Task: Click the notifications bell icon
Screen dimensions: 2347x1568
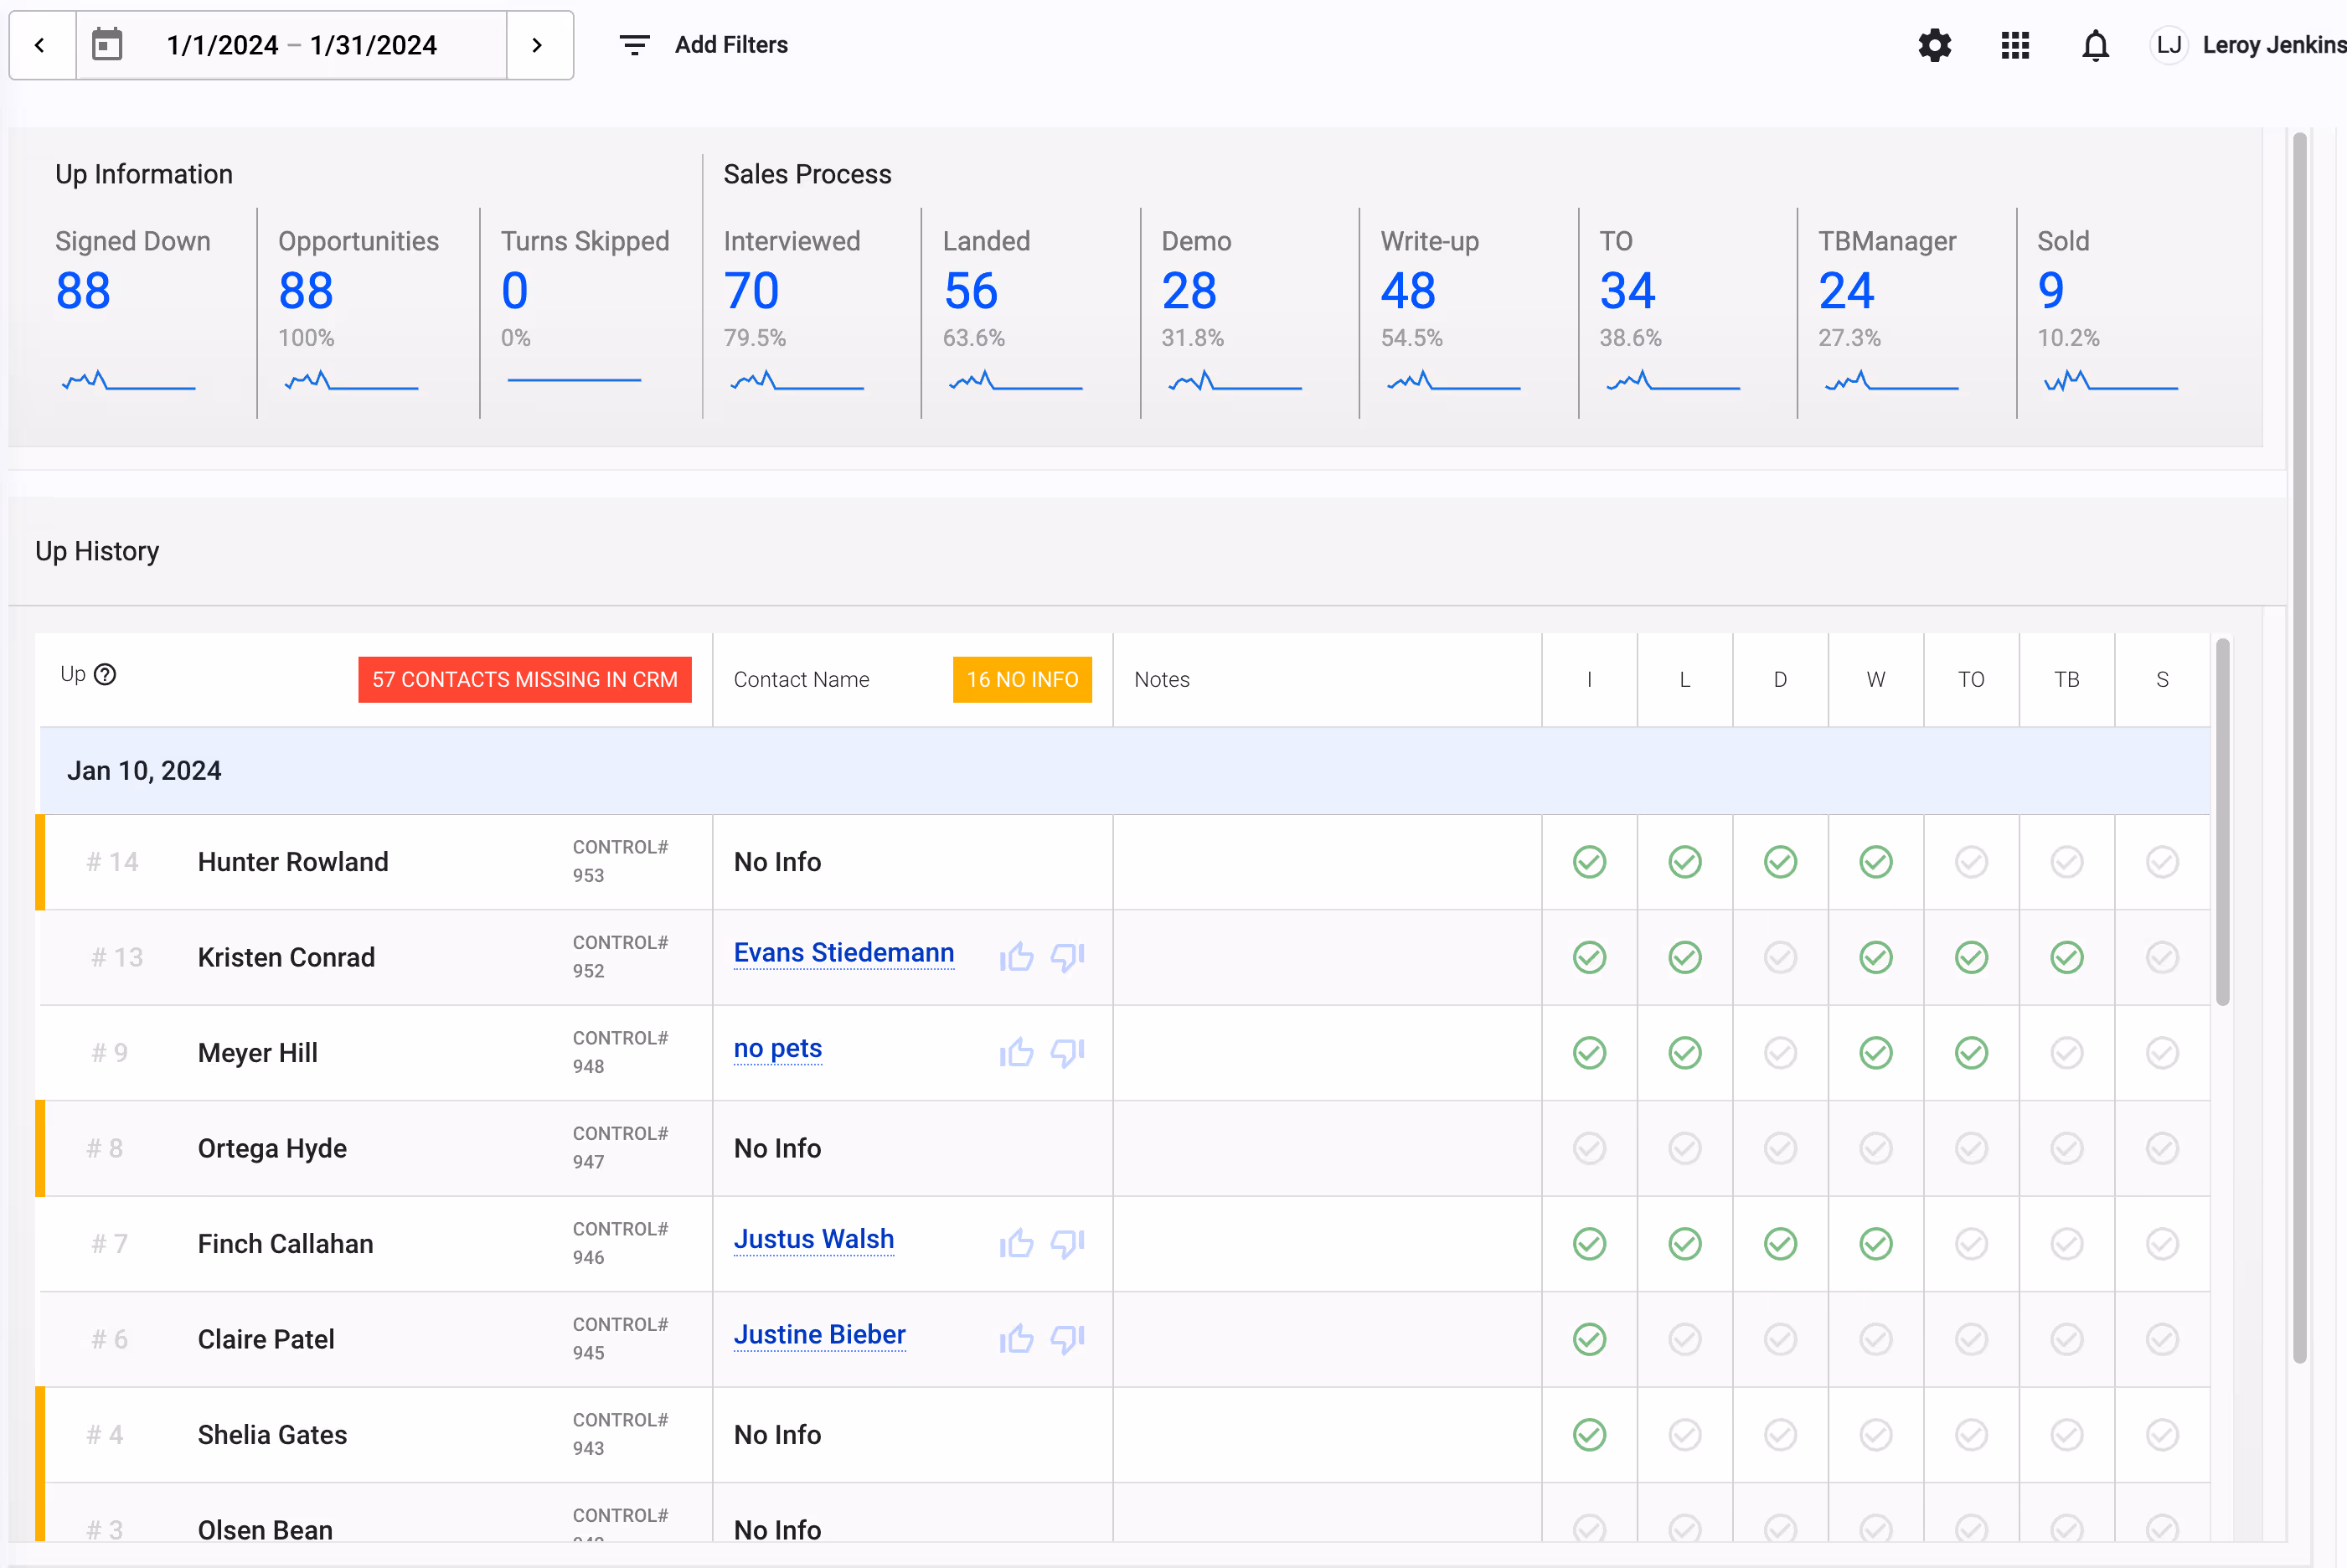Action: coord(2094,45)
